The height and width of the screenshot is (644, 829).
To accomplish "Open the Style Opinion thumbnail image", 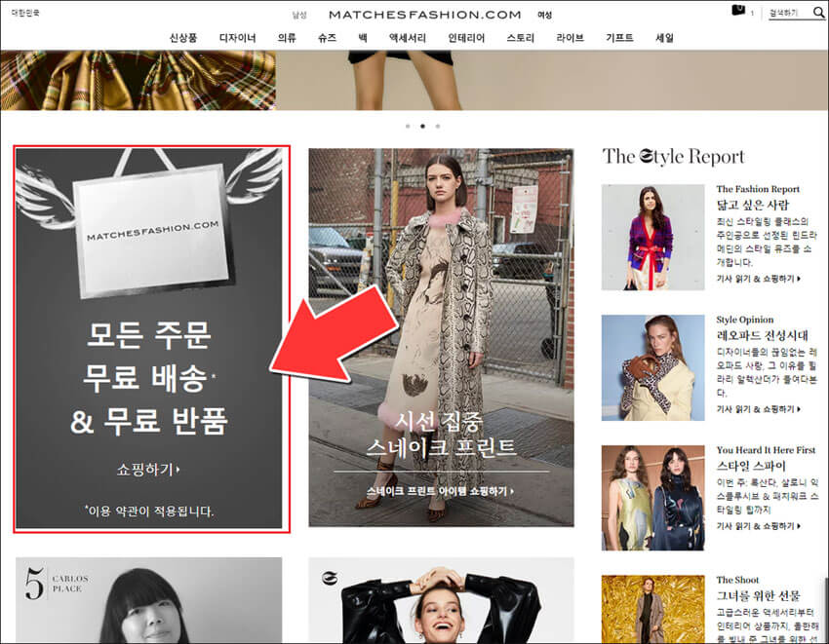I will pos(652,367).
